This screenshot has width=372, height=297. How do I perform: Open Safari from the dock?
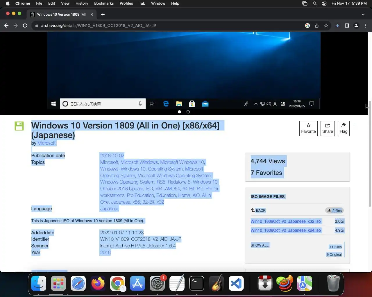tap(78, 283)
